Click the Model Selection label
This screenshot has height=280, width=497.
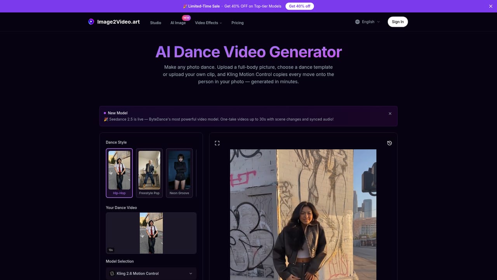(x=120, y=261)
